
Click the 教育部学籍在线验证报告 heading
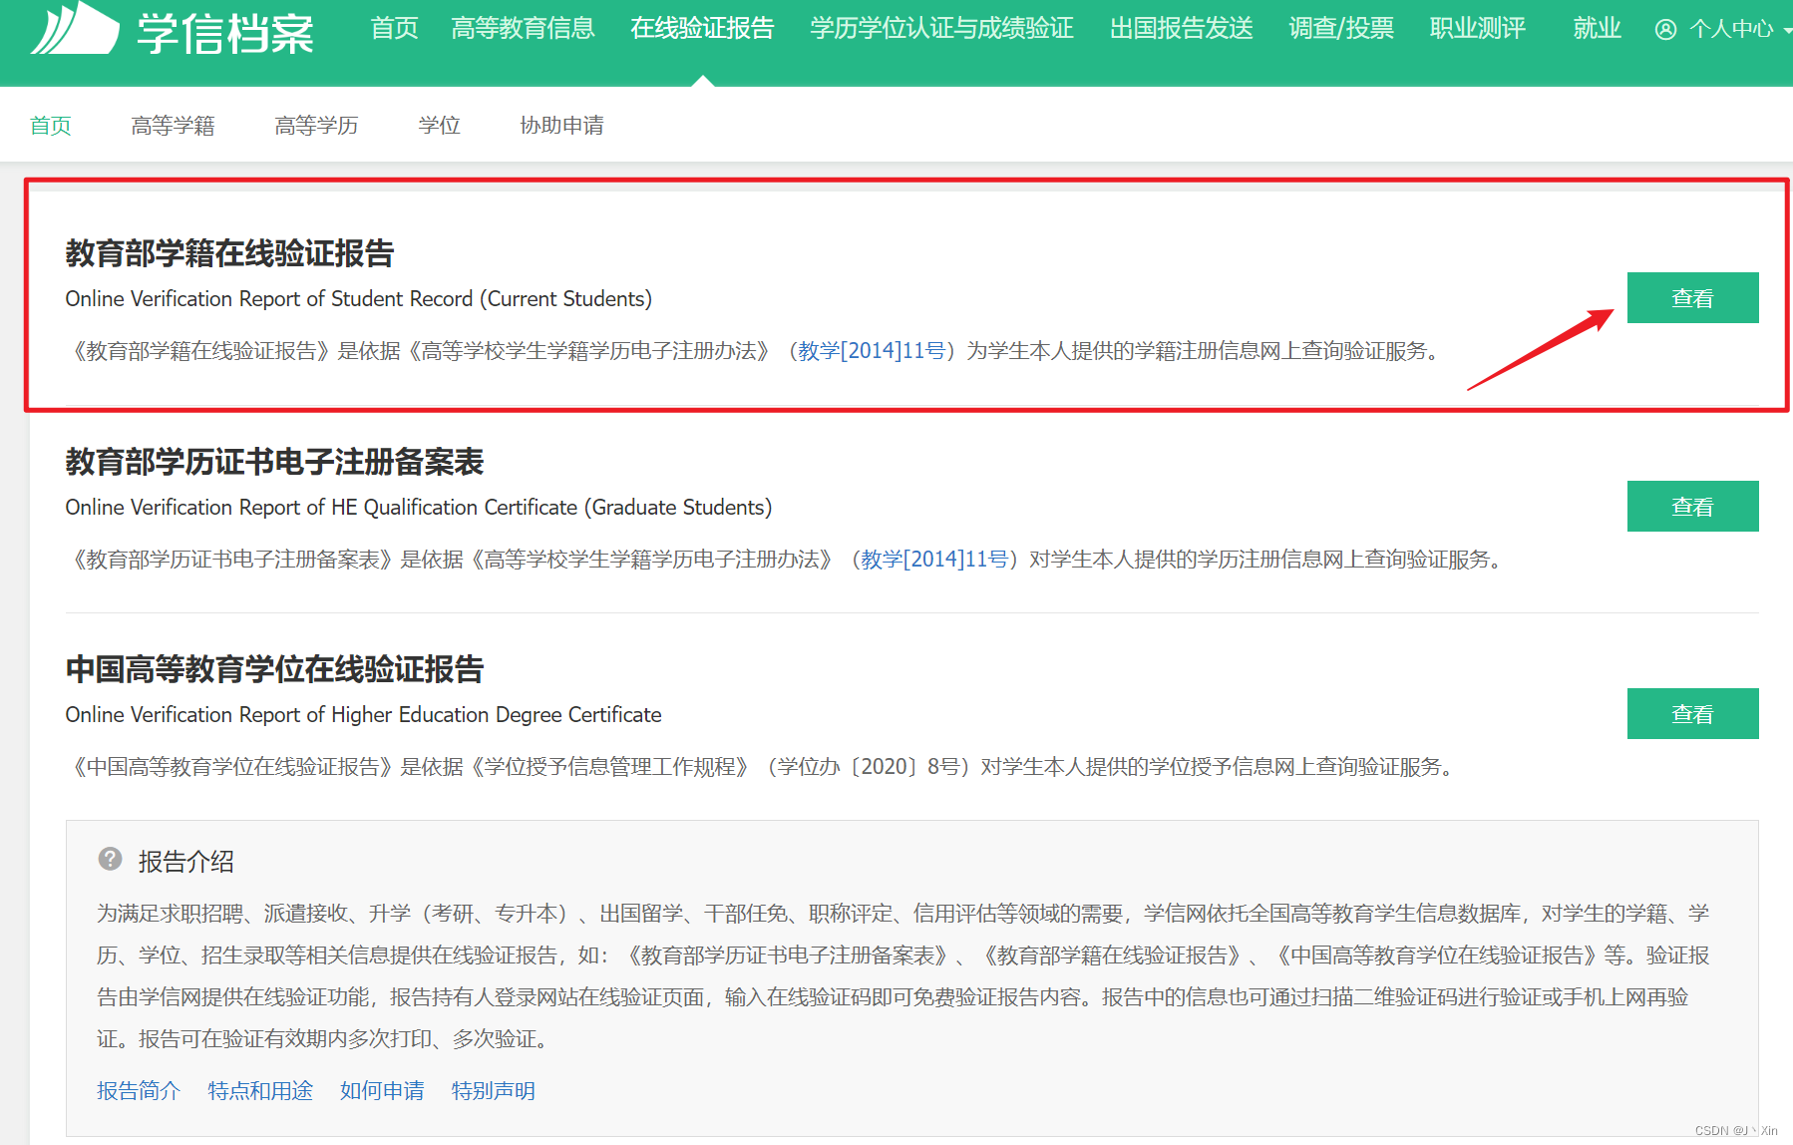pos(229,253)
